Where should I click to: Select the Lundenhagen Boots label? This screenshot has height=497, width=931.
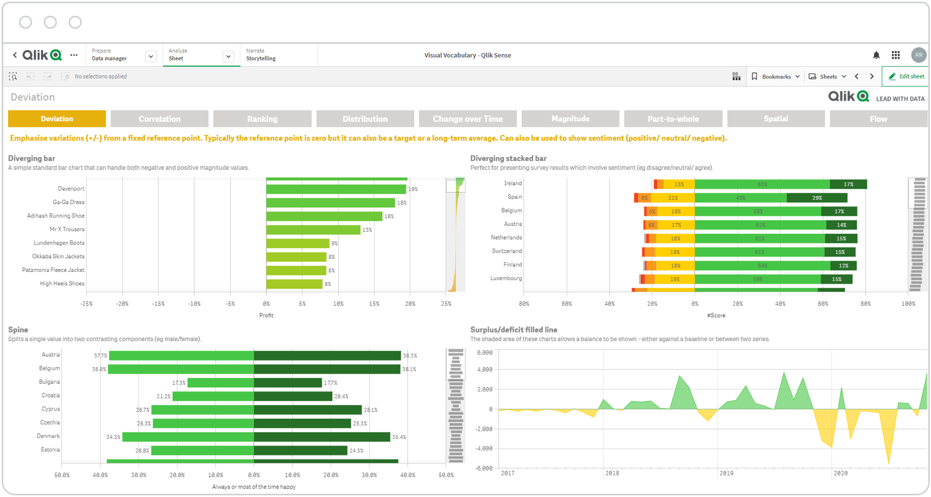(59, 243)
